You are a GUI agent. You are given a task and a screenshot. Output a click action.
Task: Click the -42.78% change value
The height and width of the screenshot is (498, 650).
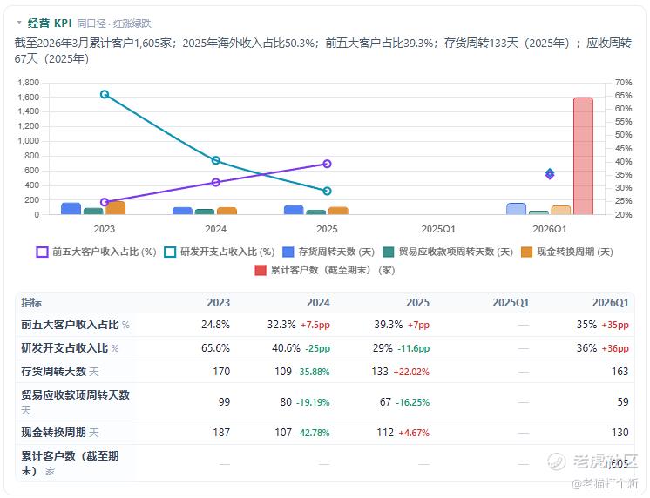pos(313,433)
